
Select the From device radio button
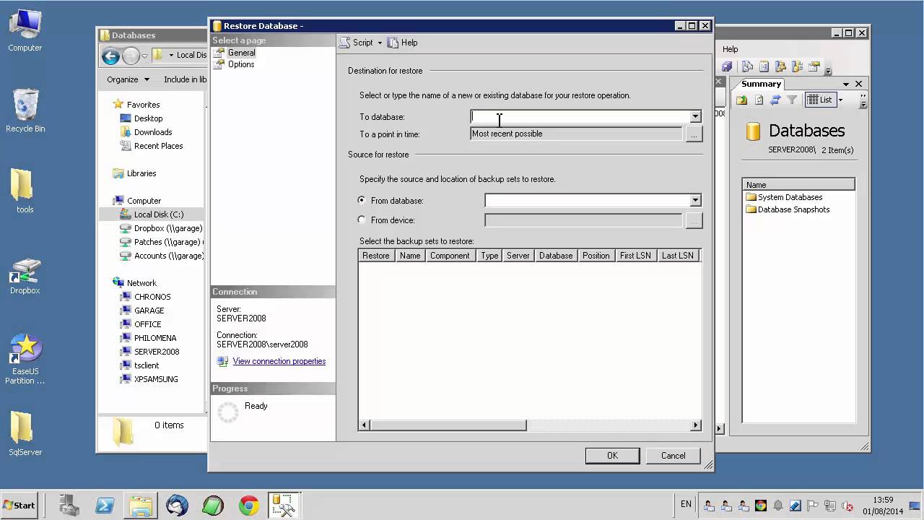(x=362, y=220)
